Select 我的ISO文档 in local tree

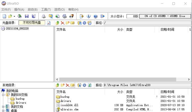pos(19,95)
